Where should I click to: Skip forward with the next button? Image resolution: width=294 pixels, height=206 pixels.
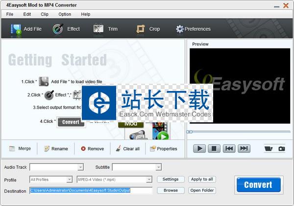pos(244,148)
